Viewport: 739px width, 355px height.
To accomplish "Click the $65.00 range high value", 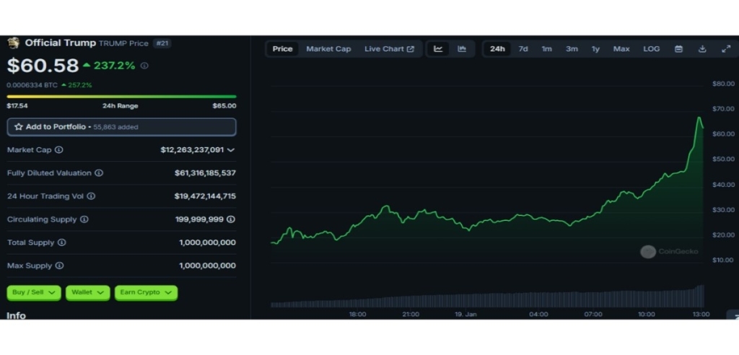I will pos(224,106).
